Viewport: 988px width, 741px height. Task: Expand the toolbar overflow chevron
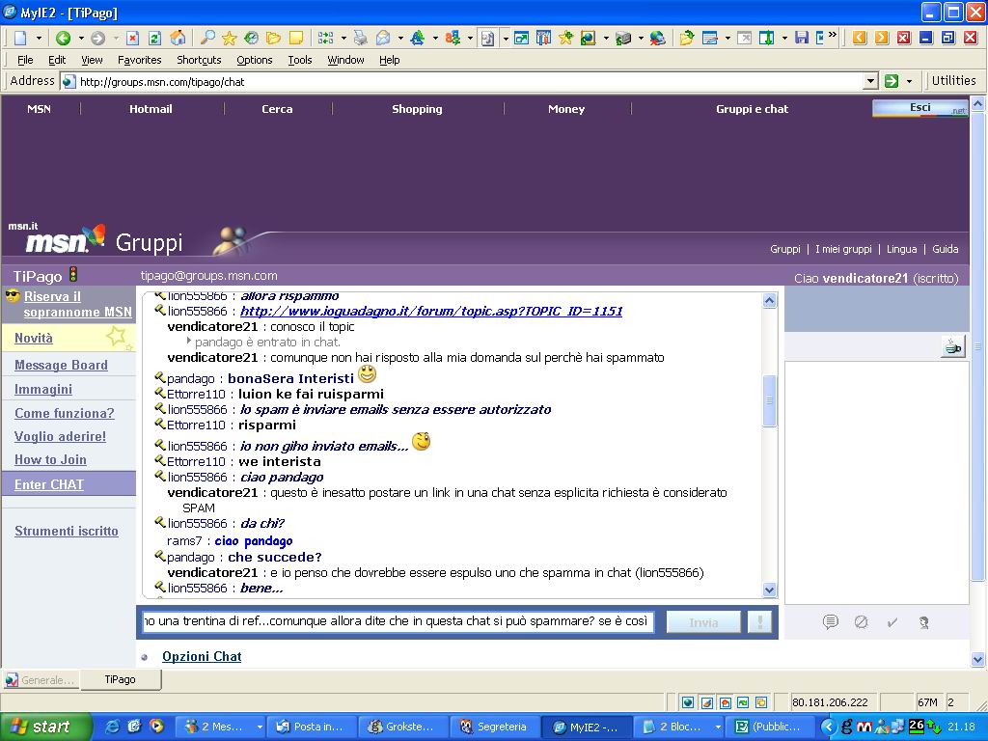pos(833,35)
